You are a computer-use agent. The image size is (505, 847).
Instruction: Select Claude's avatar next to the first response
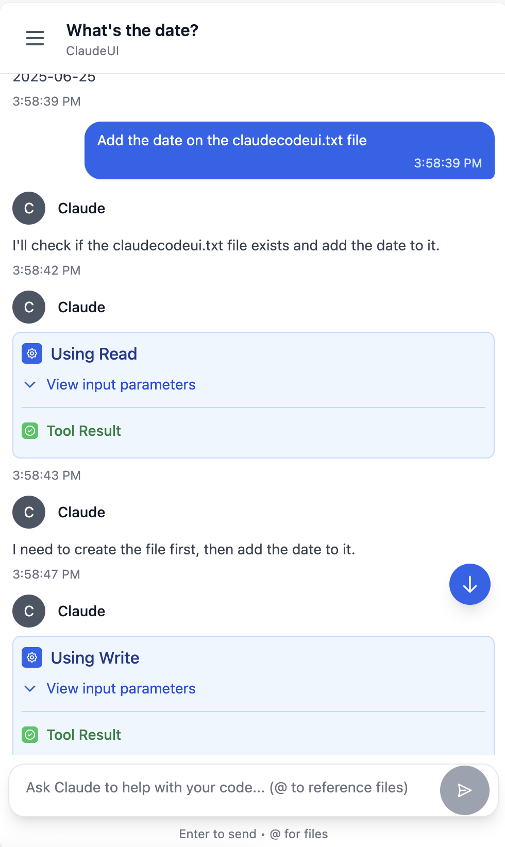(x=29, y=209)
